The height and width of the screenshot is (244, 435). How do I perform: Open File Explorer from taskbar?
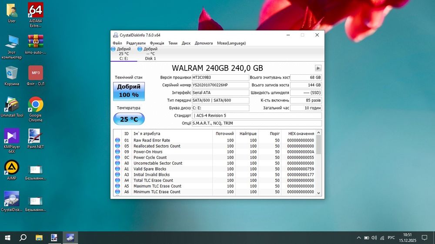[x=39, y=237]
